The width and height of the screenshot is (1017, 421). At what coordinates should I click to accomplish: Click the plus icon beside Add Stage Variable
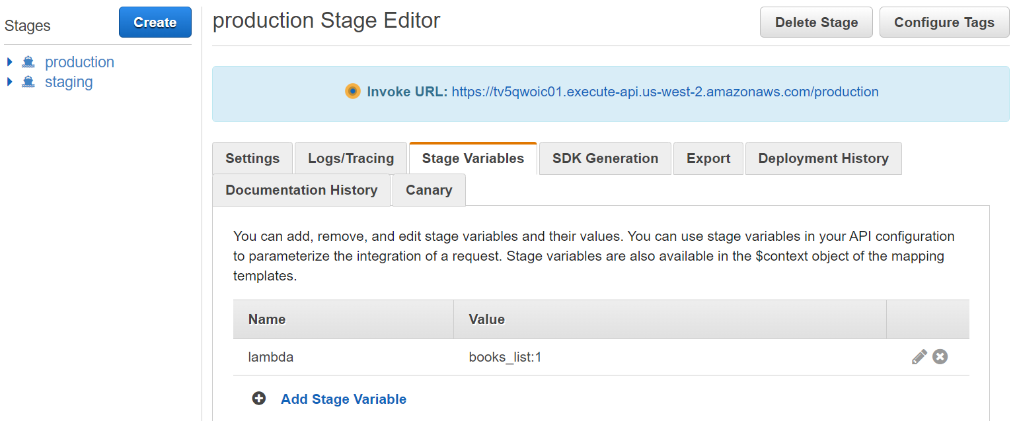[259, 399]
